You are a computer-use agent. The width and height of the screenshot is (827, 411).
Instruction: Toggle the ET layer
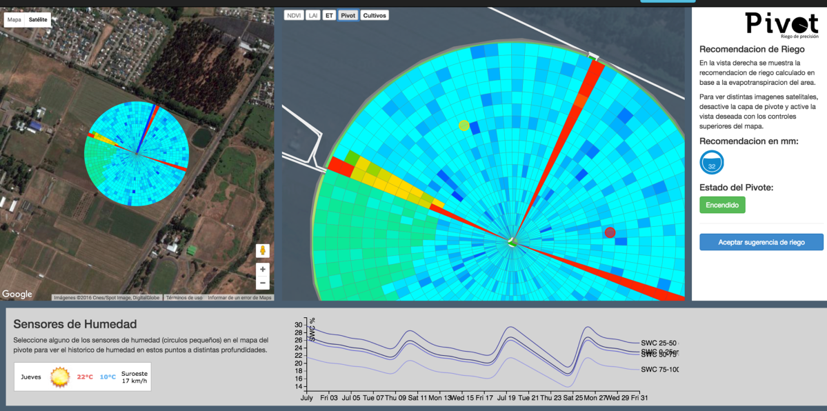pos(329,15)
